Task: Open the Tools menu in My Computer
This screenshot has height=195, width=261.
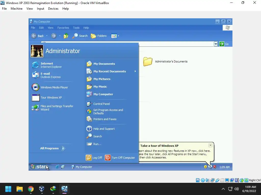Action: [x=76, y=28]
